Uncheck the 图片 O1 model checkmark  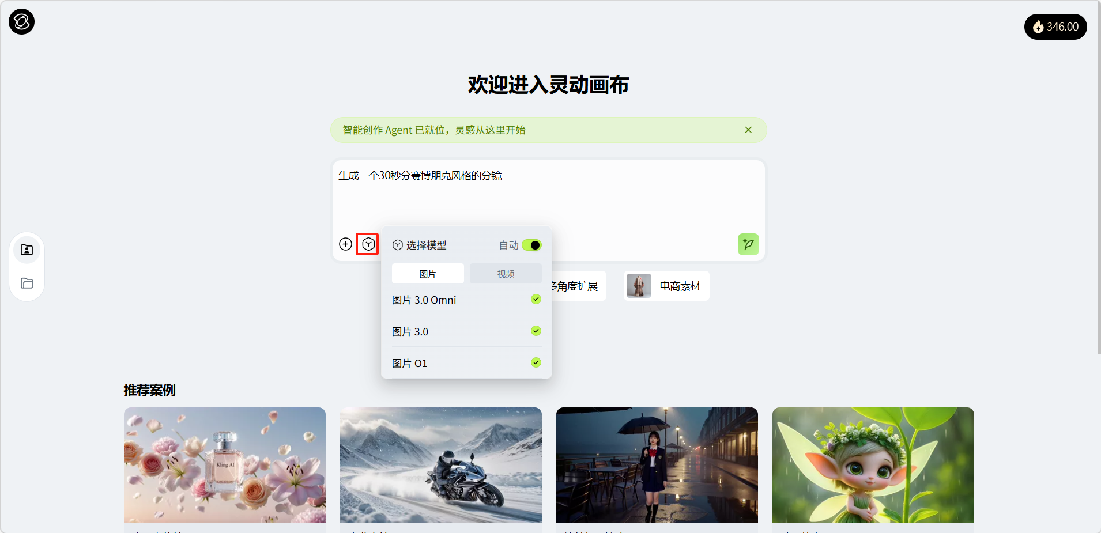(536, 362)
